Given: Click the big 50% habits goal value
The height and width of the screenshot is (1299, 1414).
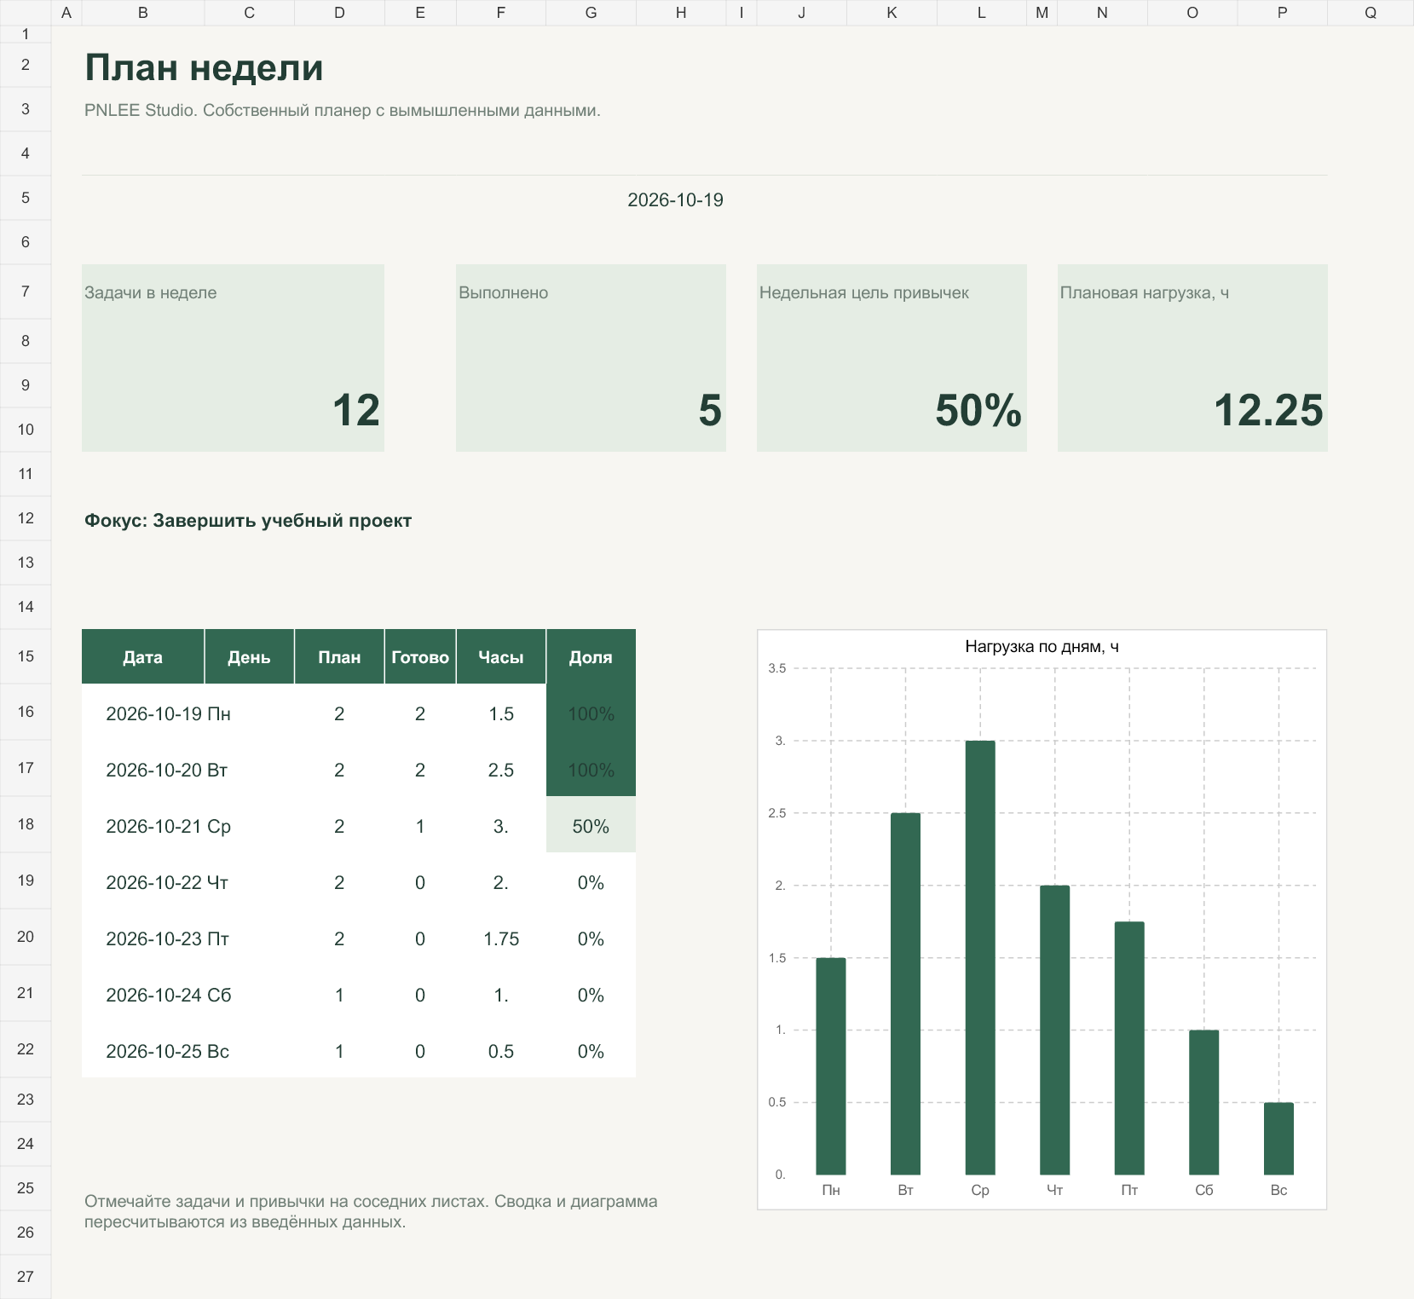Looking at the screenshot, I should [x=978, y=410].
